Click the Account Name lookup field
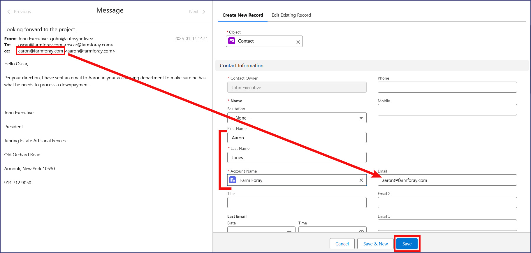 (297, 180)
